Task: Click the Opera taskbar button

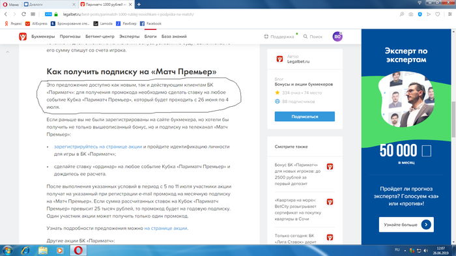Action: coord(78,251)
